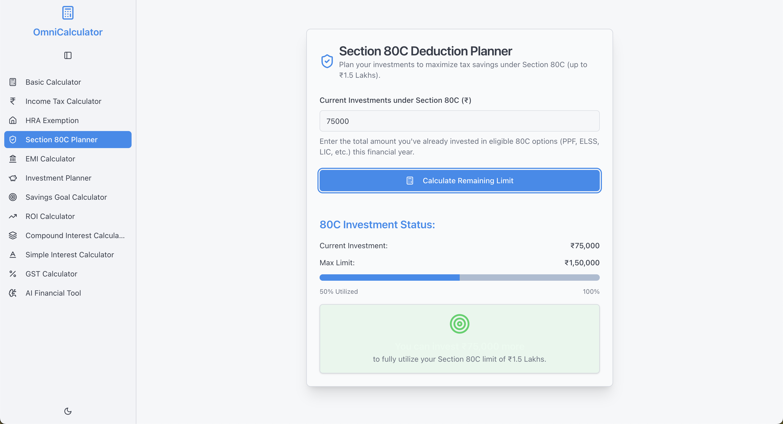Toggle dark mode moon icon
Viewport: 783px width, 424px height.
pos(67,411)
